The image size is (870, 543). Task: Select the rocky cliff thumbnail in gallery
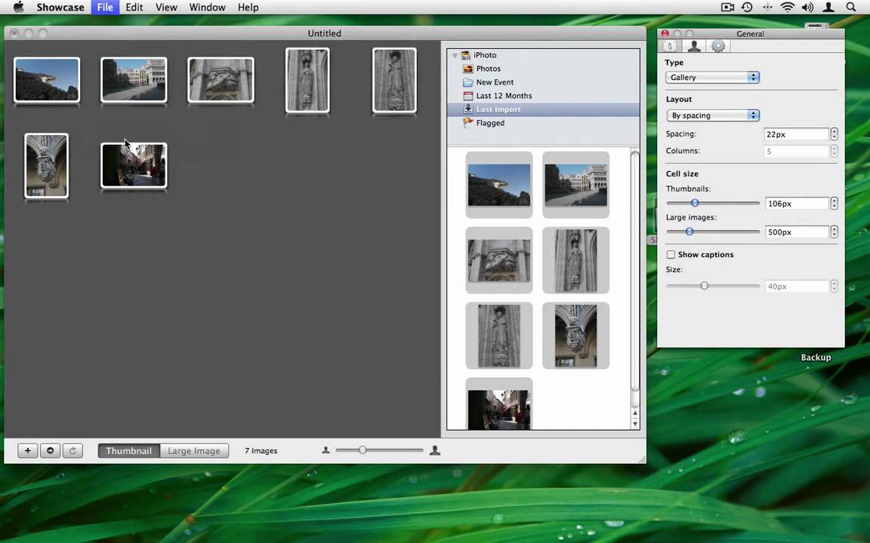(x=47, y=80)
